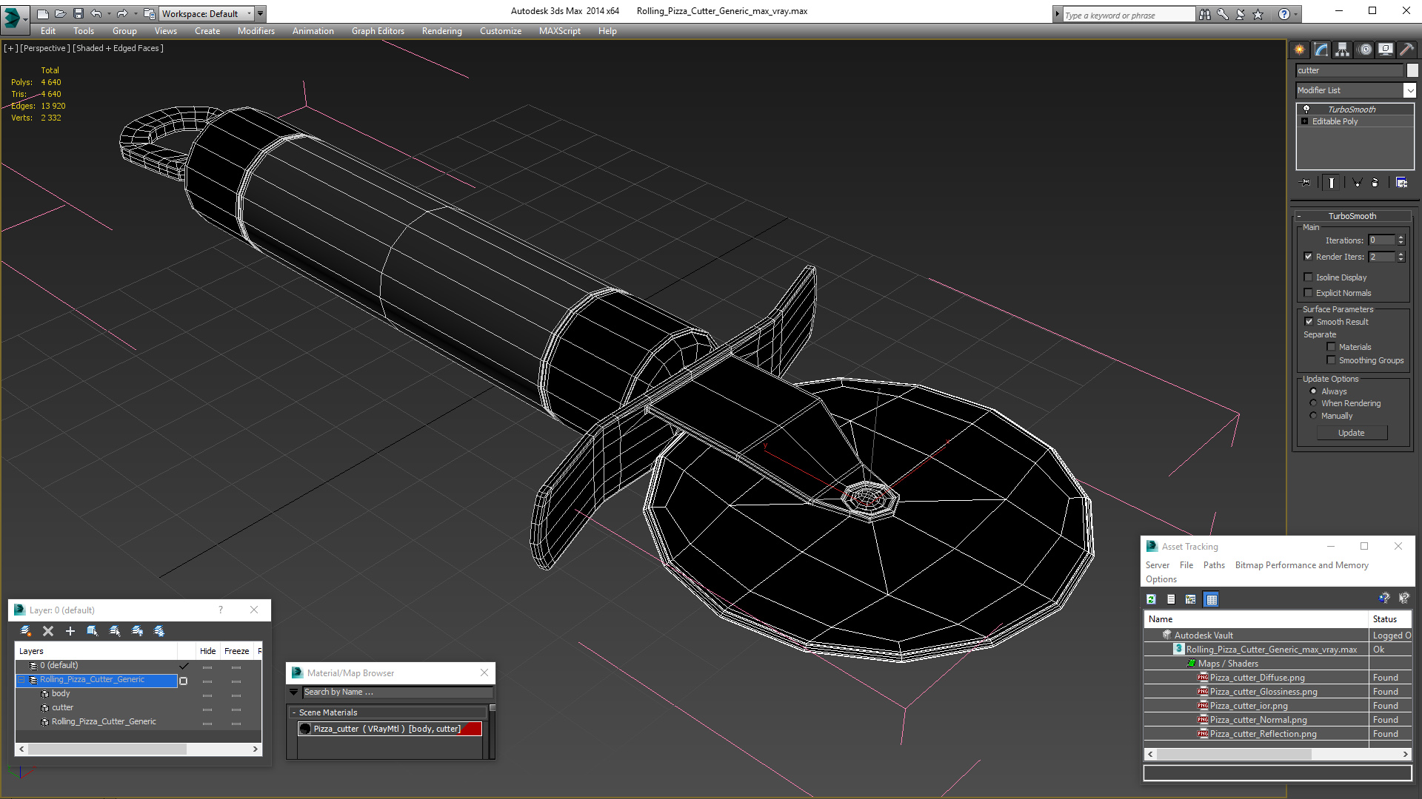1422x799 pixels.
Task: Enable the Isoline Display checkbox
Action: click(x=1309, y=277)
